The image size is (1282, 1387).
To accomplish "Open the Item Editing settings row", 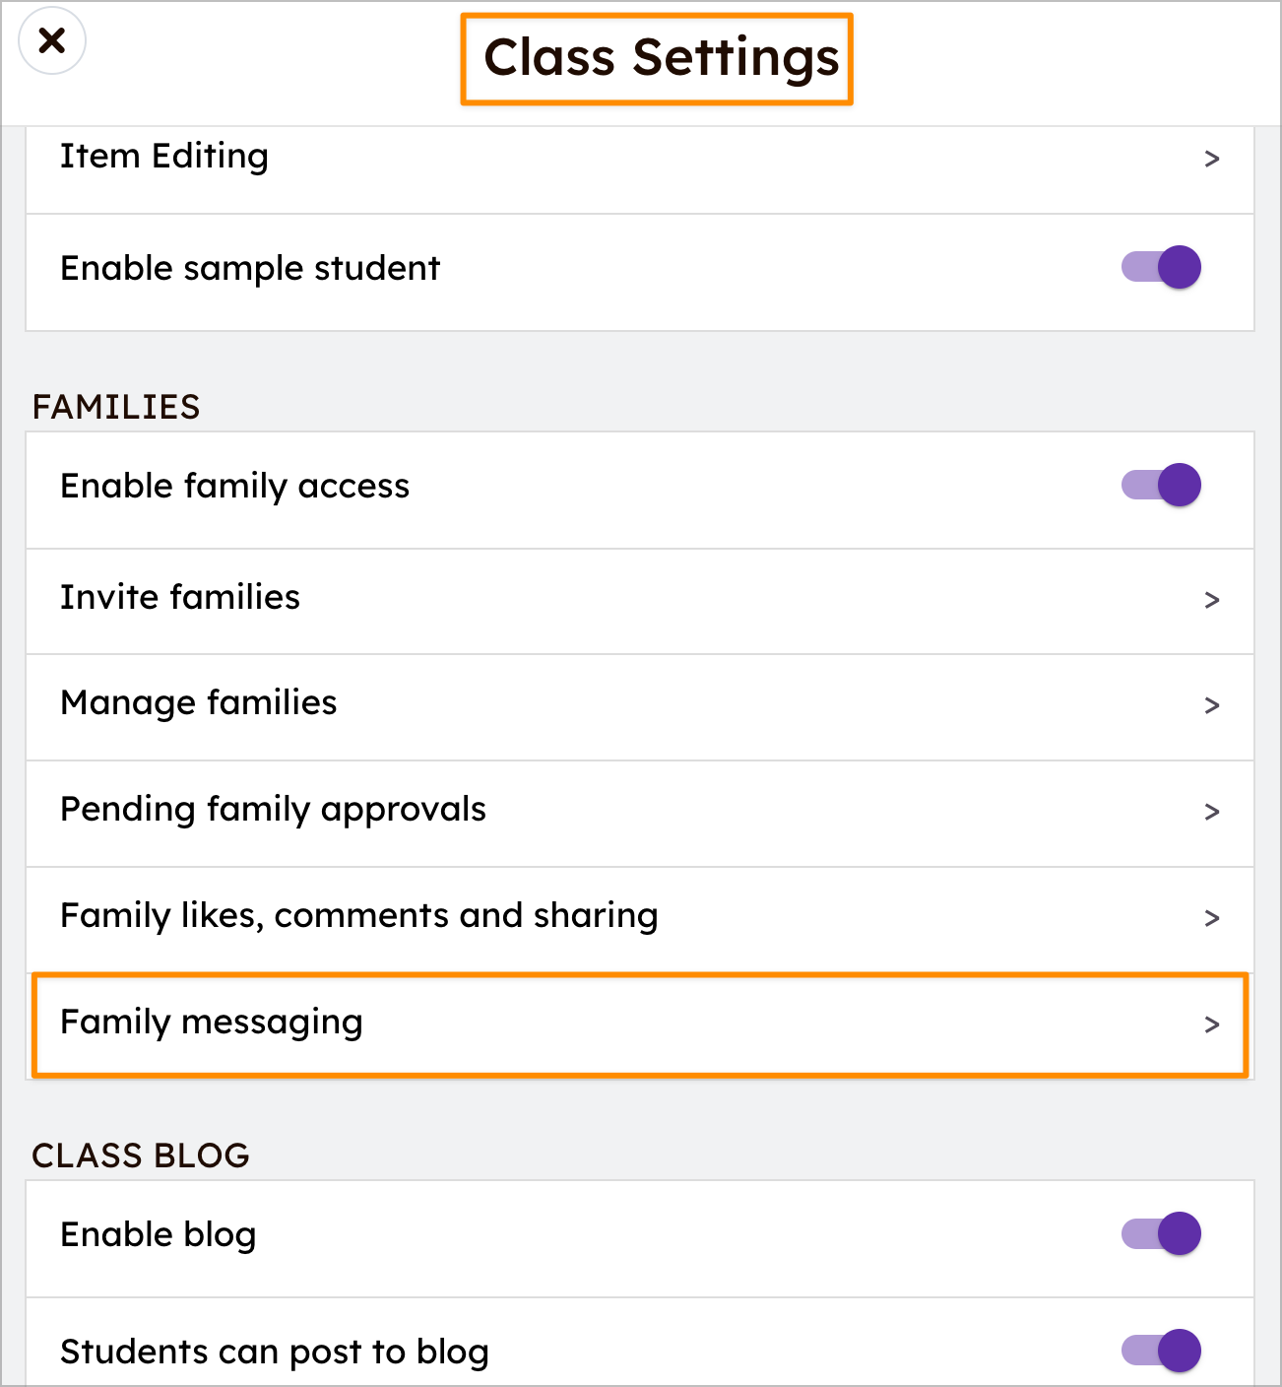I will [164, 157].
